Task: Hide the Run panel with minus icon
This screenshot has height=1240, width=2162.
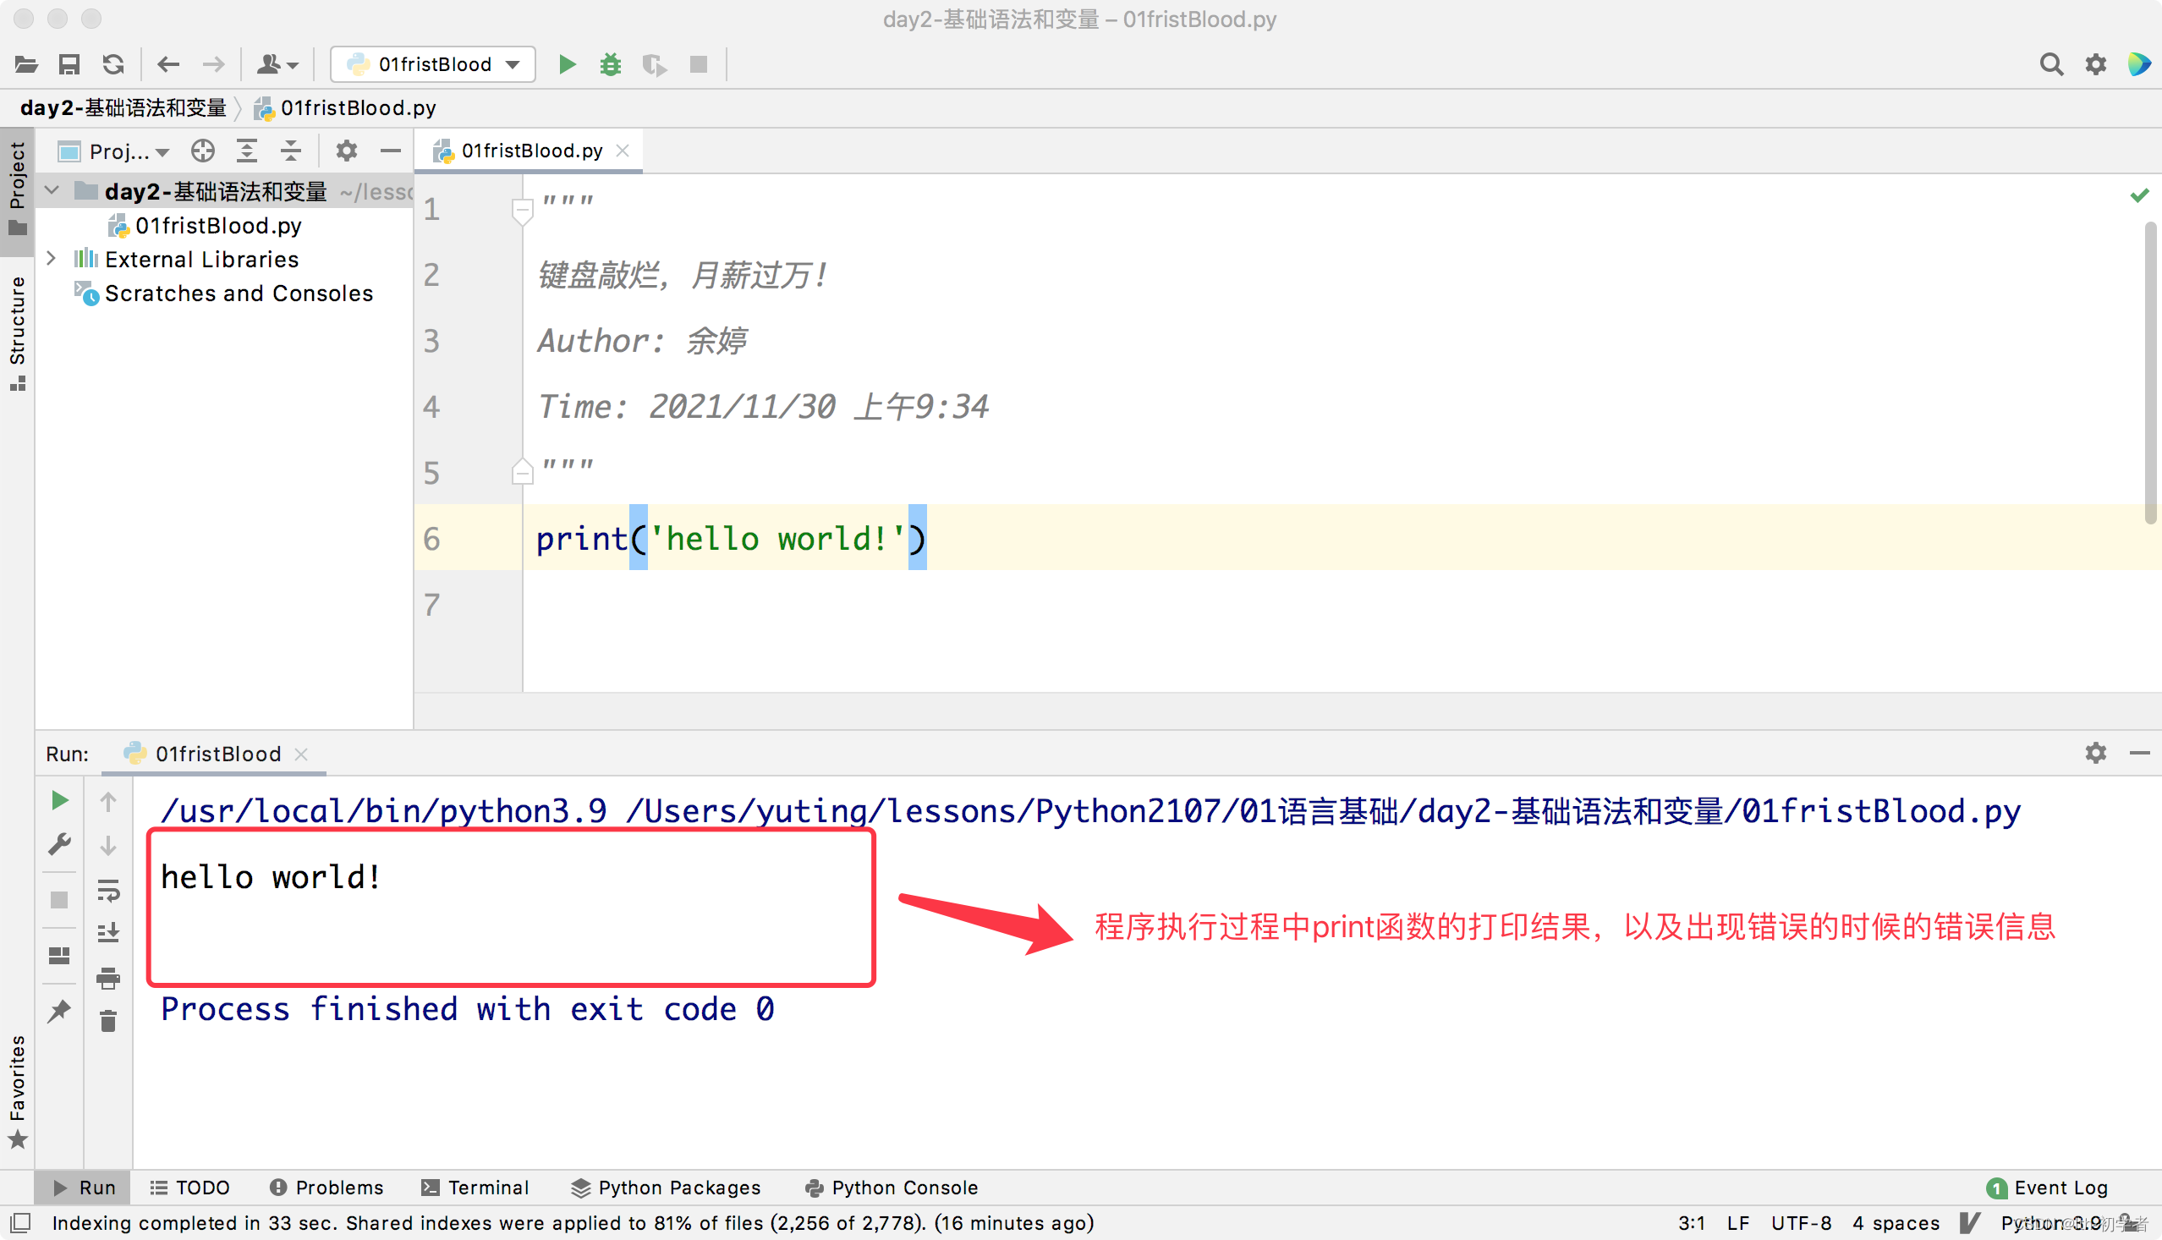Action: point(2140,753)
